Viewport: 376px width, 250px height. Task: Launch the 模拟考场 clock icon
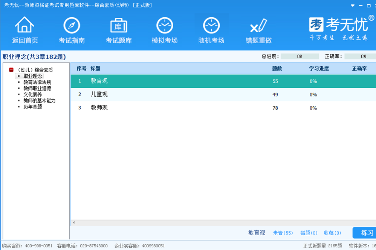165,26
